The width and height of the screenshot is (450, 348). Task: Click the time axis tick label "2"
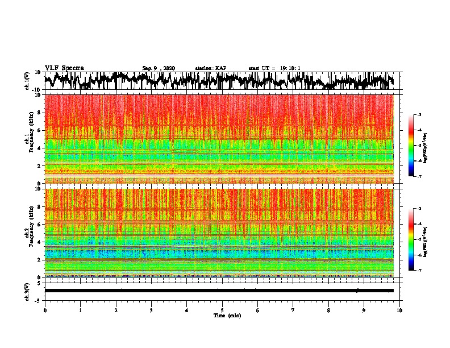(x=116, y=310)
